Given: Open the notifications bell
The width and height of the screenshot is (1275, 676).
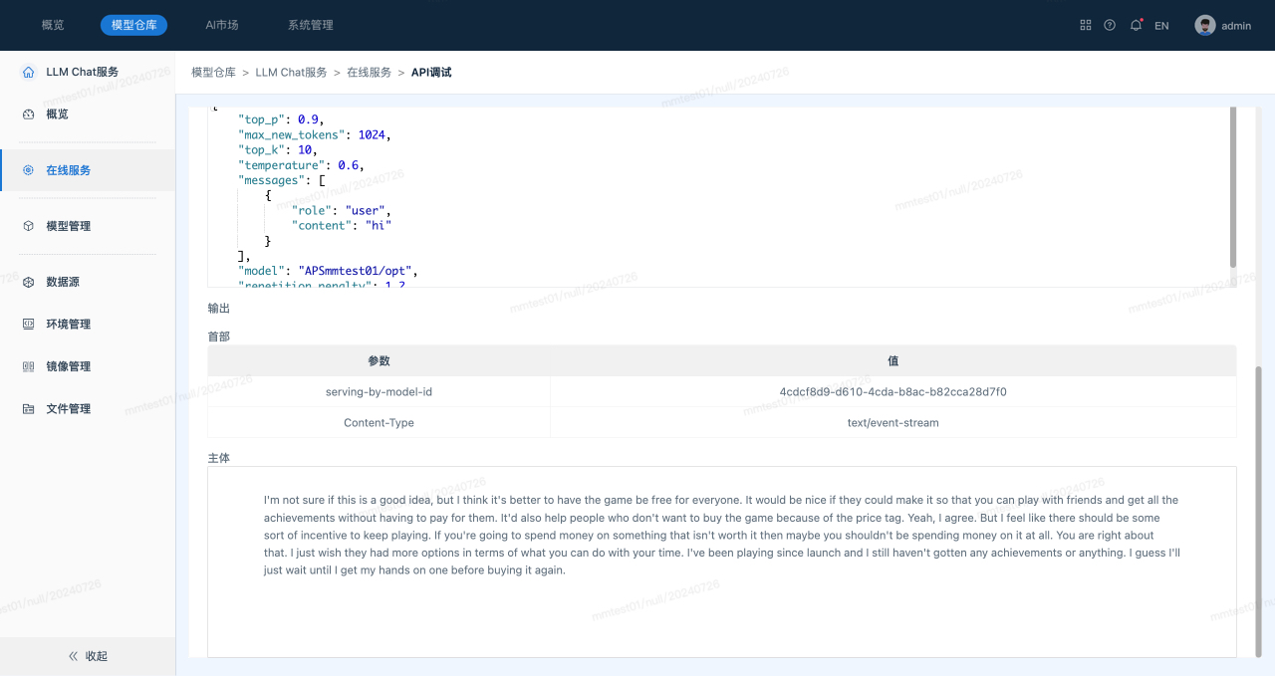Looking at the screenshot, I should click(x=1136, y=25).
